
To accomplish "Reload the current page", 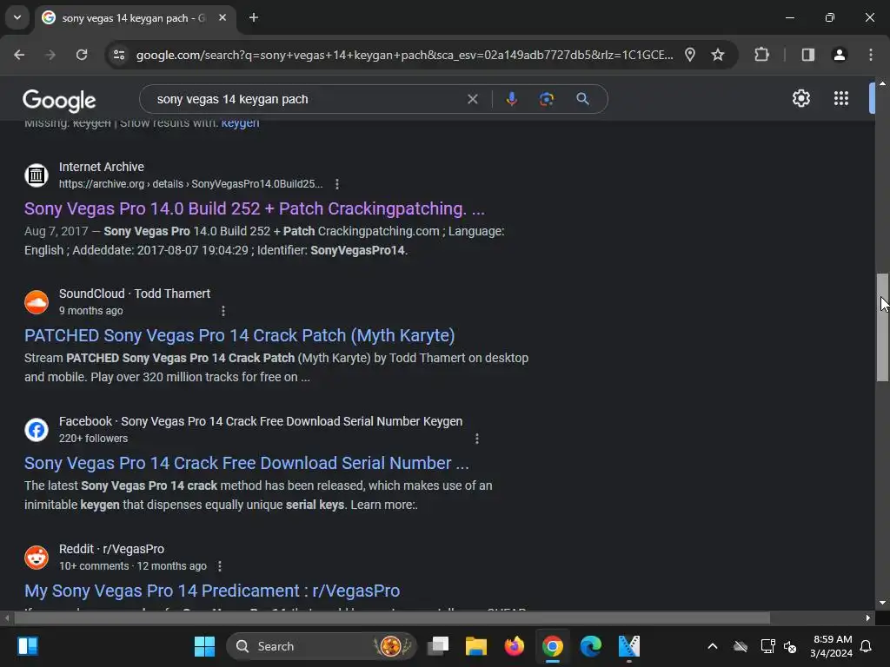I will tap(82, 55).
